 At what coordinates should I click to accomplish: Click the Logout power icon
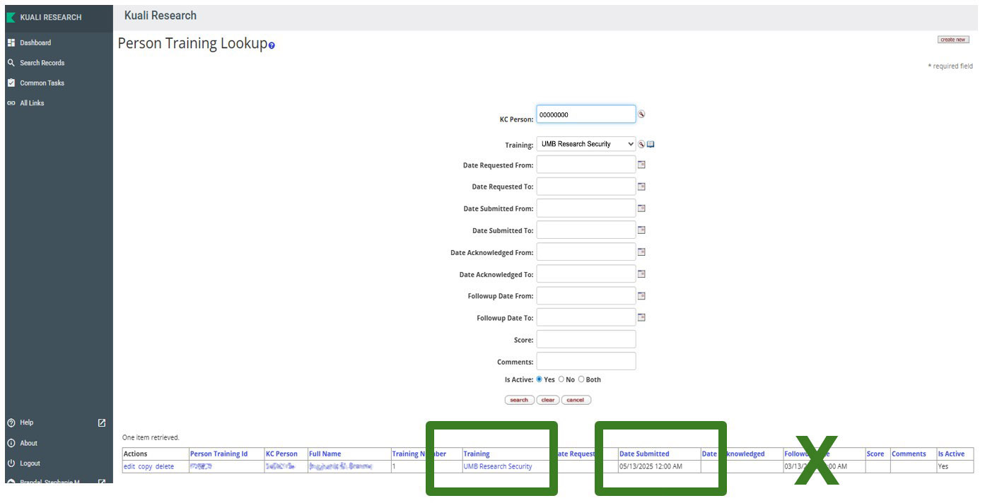coord(11,463)
